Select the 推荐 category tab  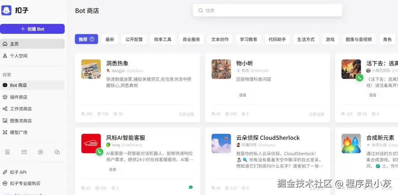pyautogui.click(x=86, y=39)
